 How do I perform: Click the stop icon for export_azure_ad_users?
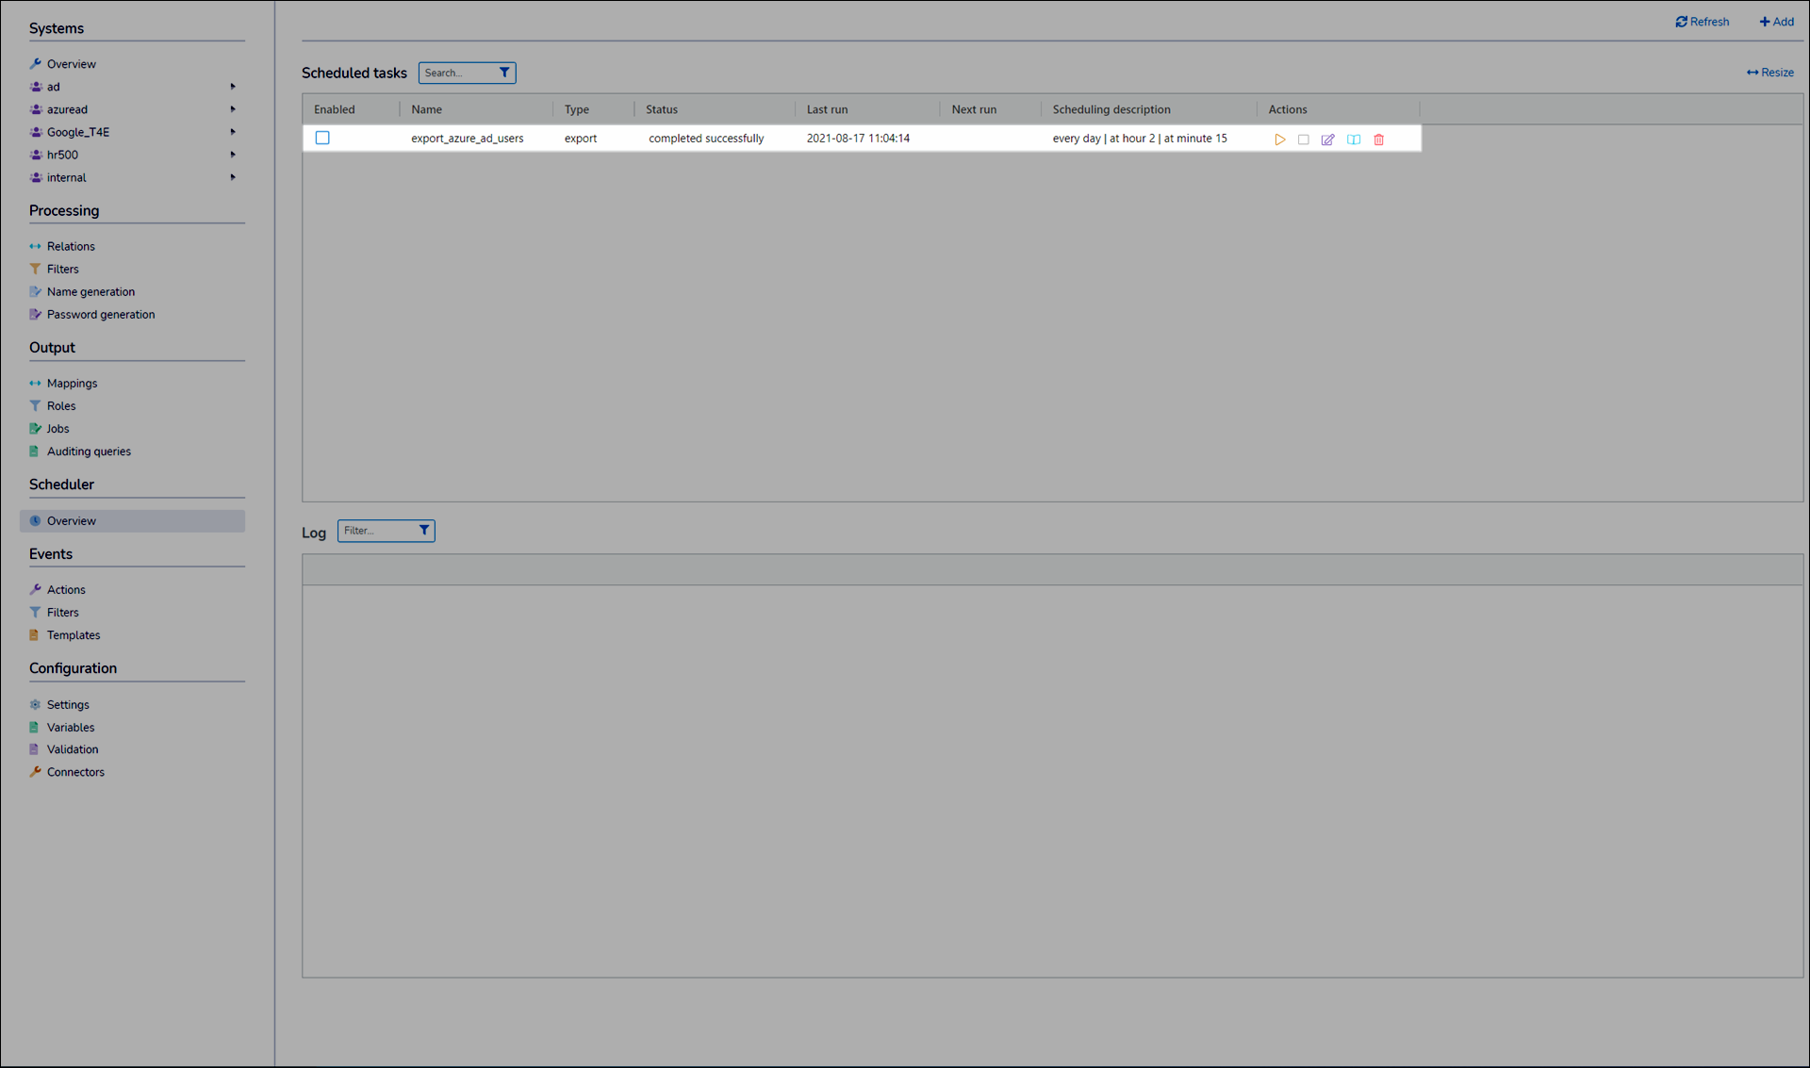pyautogui.click(x=1304, y=140)
